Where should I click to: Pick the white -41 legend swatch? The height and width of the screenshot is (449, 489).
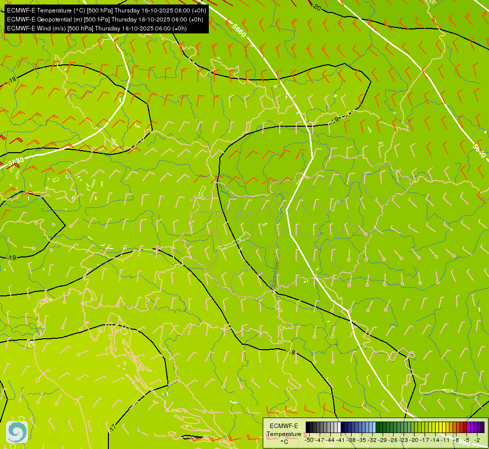pyautogui.click(x=338, y=427)
